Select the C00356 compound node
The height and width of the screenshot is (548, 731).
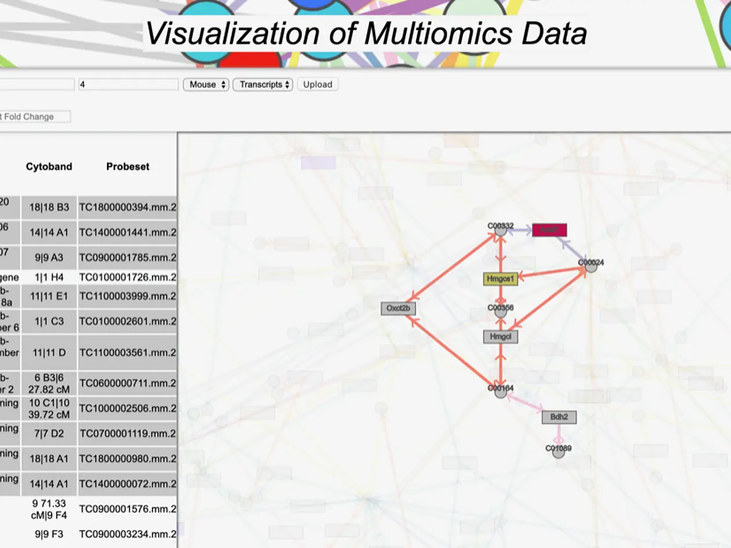[500, 311]
